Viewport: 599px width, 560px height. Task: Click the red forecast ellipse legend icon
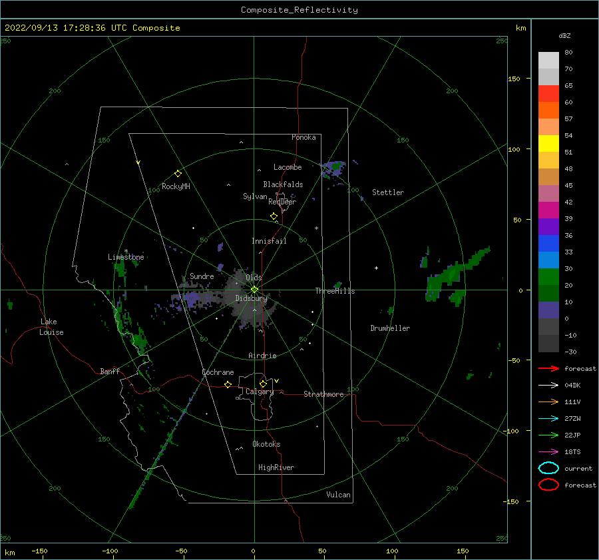548,485
